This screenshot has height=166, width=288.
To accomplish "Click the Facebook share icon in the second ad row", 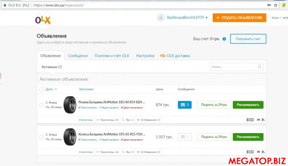I will pyautogui.click(x=248, y=152).
